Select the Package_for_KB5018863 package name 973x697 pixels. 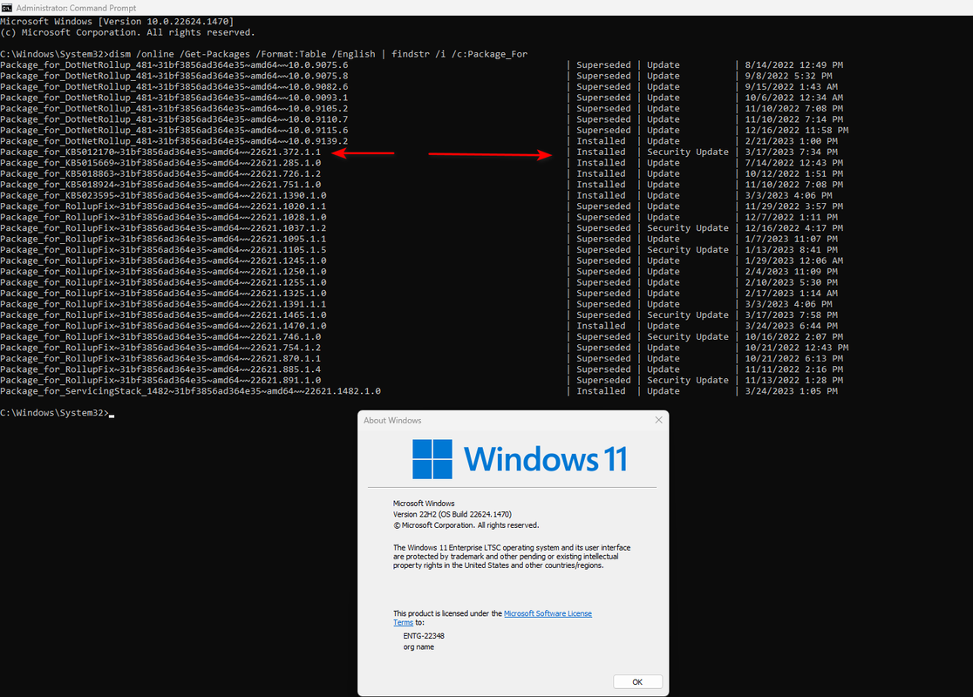pos(160,173)
